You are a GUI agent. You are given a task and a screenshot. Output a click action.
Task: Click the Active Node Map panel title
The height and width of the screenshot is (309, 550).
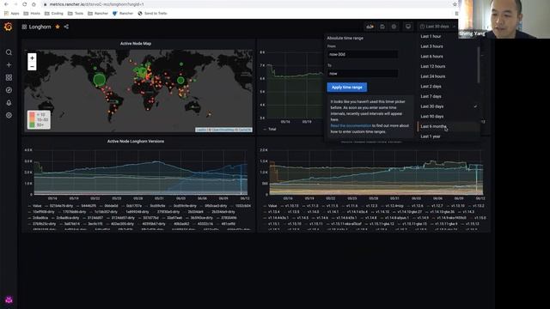(x=136, y=44)
